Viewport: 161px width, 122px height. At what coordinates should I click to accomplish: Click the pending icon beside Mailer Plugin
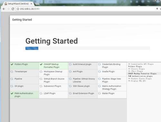(x=99, y=94)
